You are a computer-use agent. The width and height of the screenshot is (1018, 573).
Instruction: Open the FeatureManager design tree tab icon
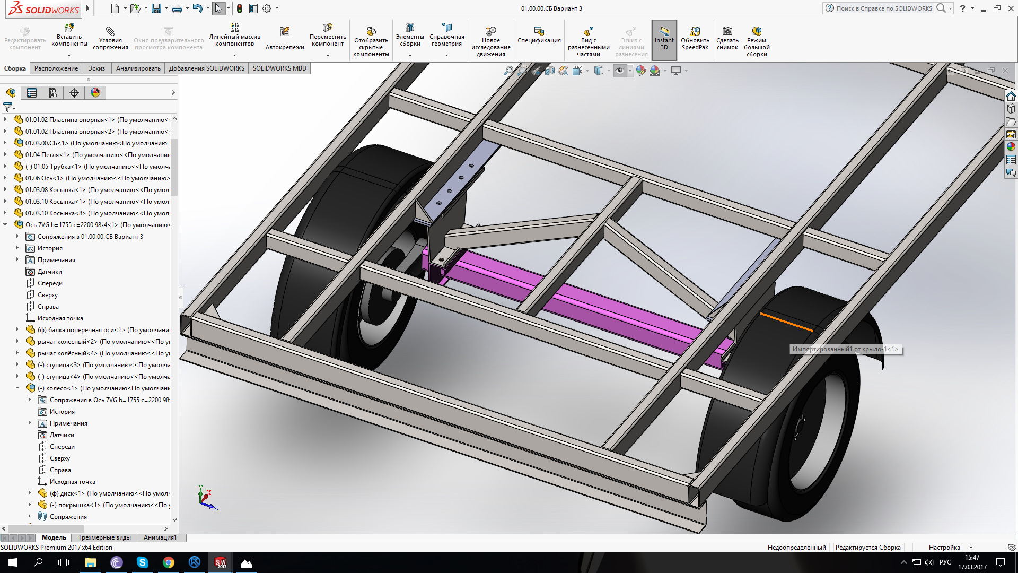tap(11, 93)
